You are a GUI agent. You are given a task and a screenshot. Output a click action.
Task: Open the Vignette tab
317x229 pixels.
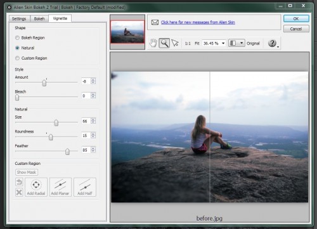pos(60,18)
